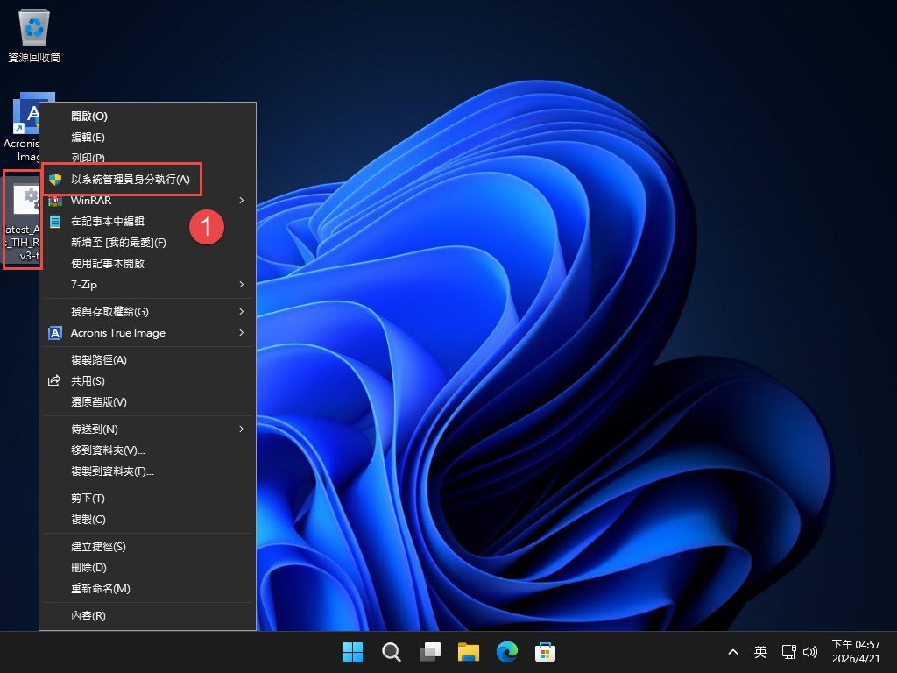Select 以系統管理員身分執行(A) menu entry
Screen dimensions: 897x673
(x=130, y=180)
